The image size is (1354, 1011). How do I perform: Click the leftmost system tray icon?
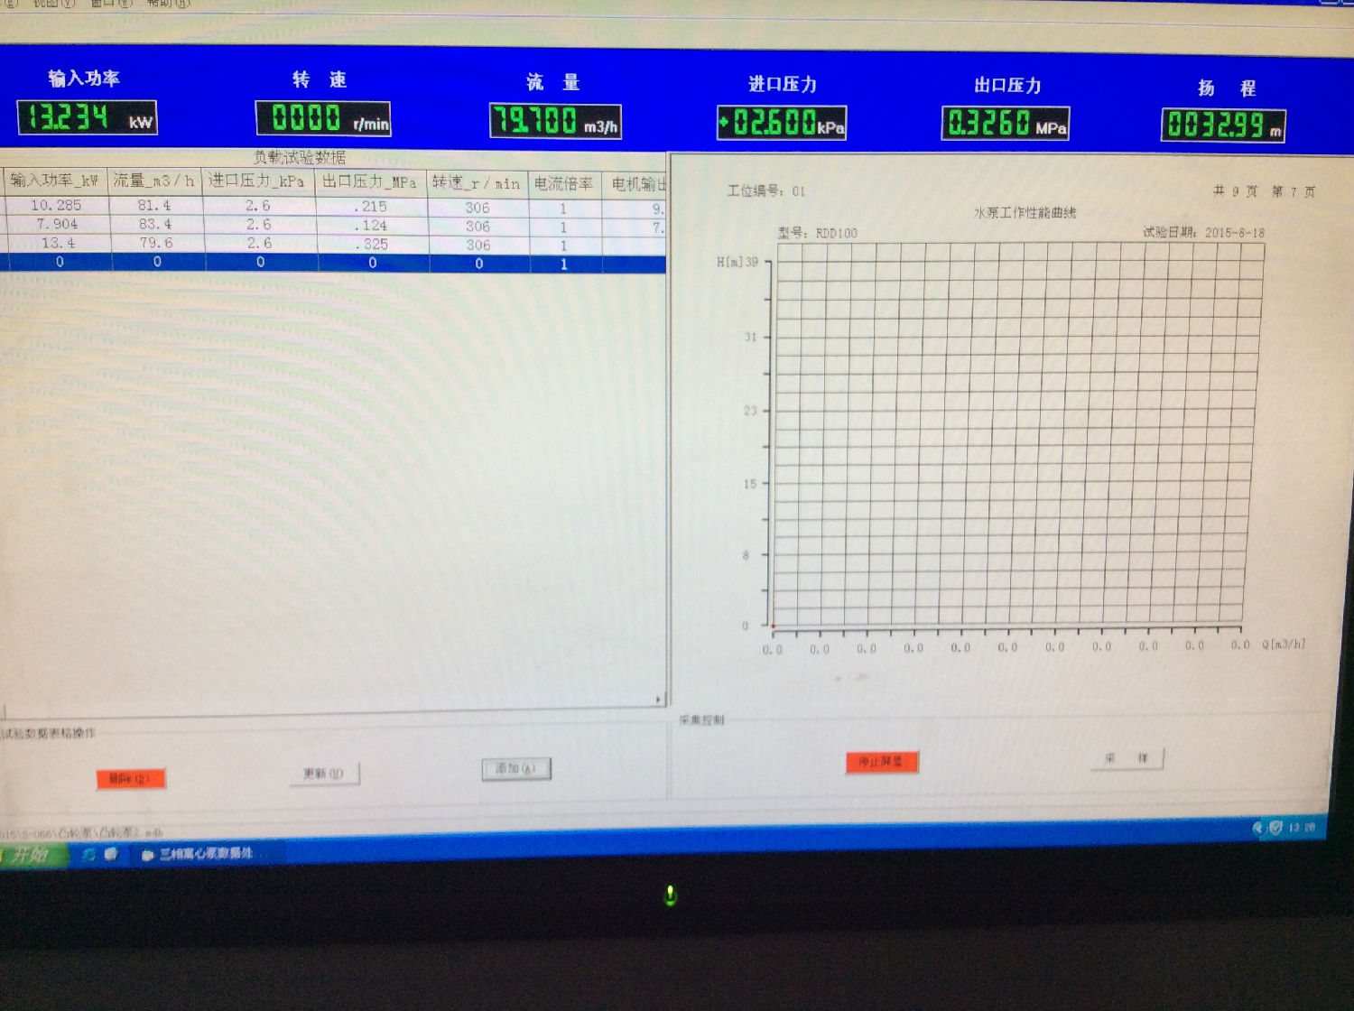click(1258, 827)
